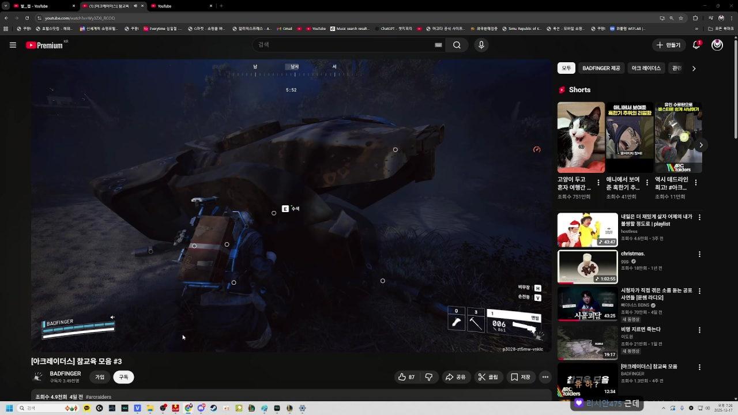Viewport: 738px width, 415px height.
Task: Open the #arcraiders hashtag link
Action: pos(99,397)
